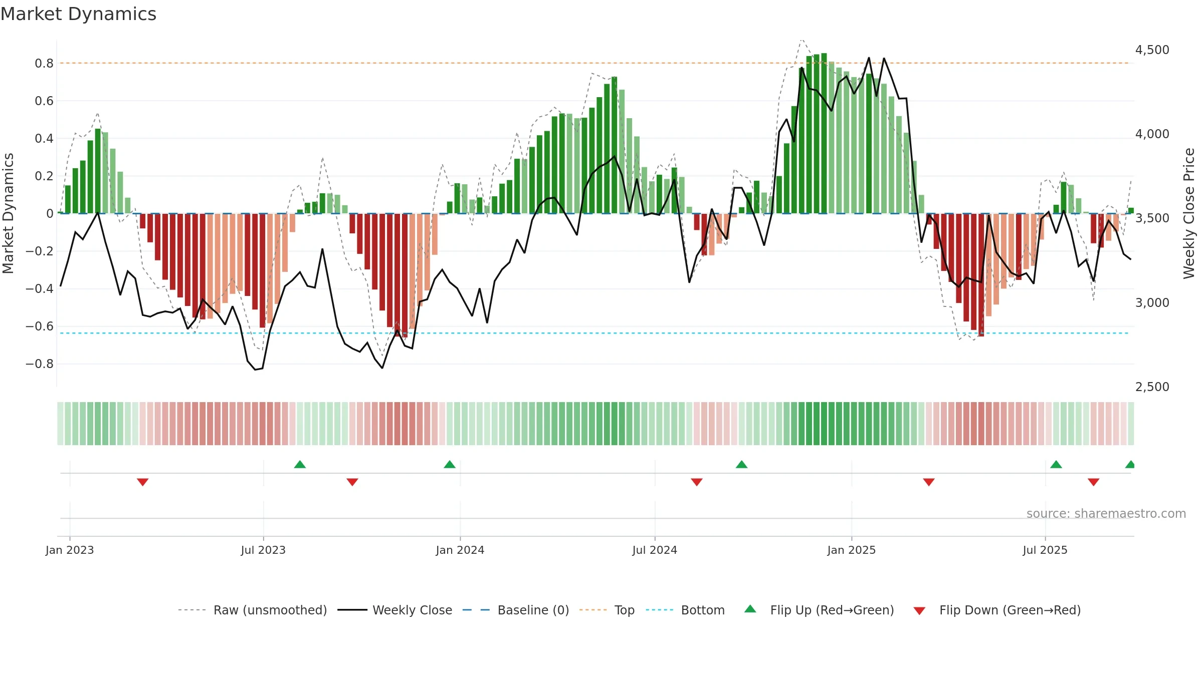Click the 2,500 price axis label
Screen dimensions: 1203x676
point(1152,387)
